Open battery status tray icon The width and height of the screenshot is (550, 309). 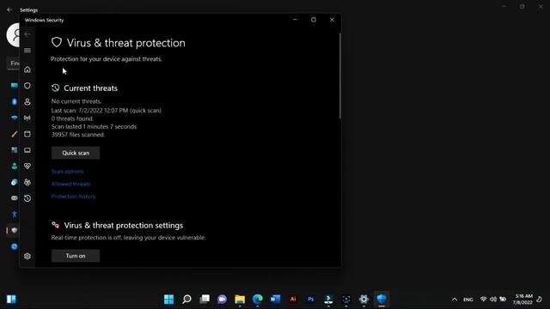point(503,300)
